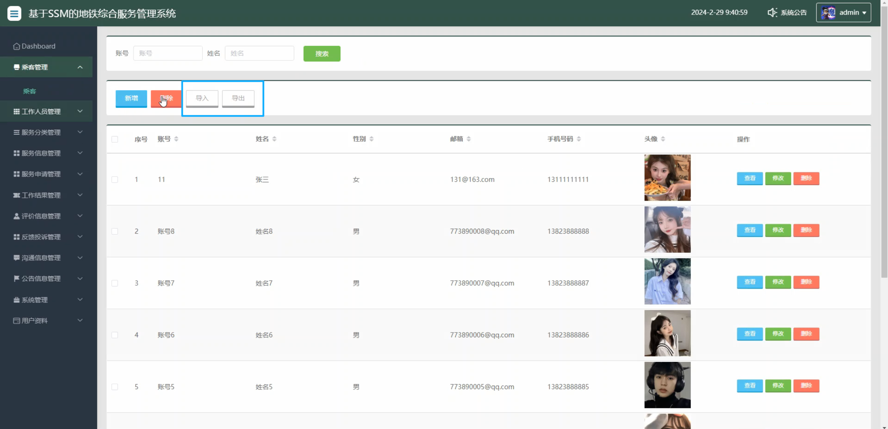Click the Dashboard home icon
Viewport: 888px width, 429px height.
pyautogui.click(x=16, y=46)
